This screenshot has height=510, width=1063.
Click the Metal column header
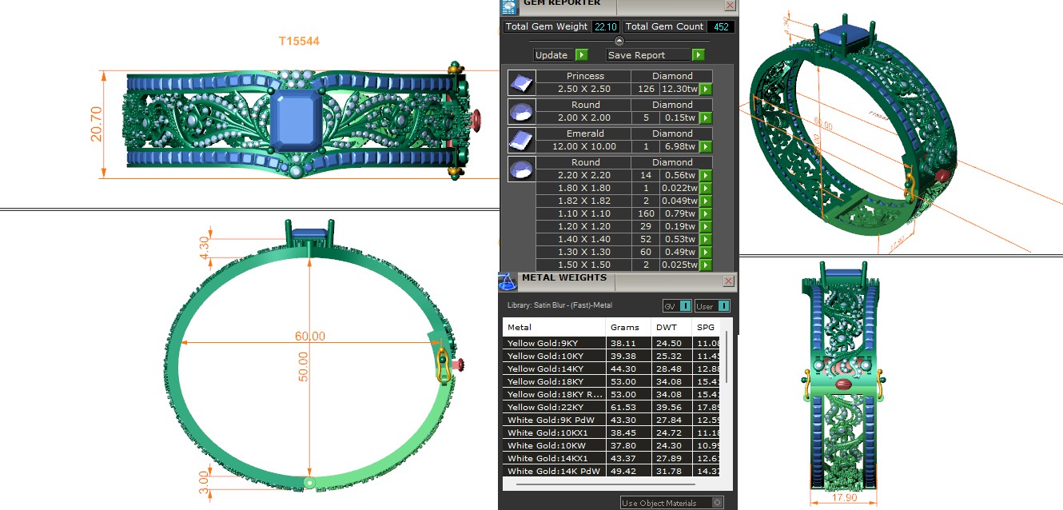pyautogui.click(x=554, y=327)
